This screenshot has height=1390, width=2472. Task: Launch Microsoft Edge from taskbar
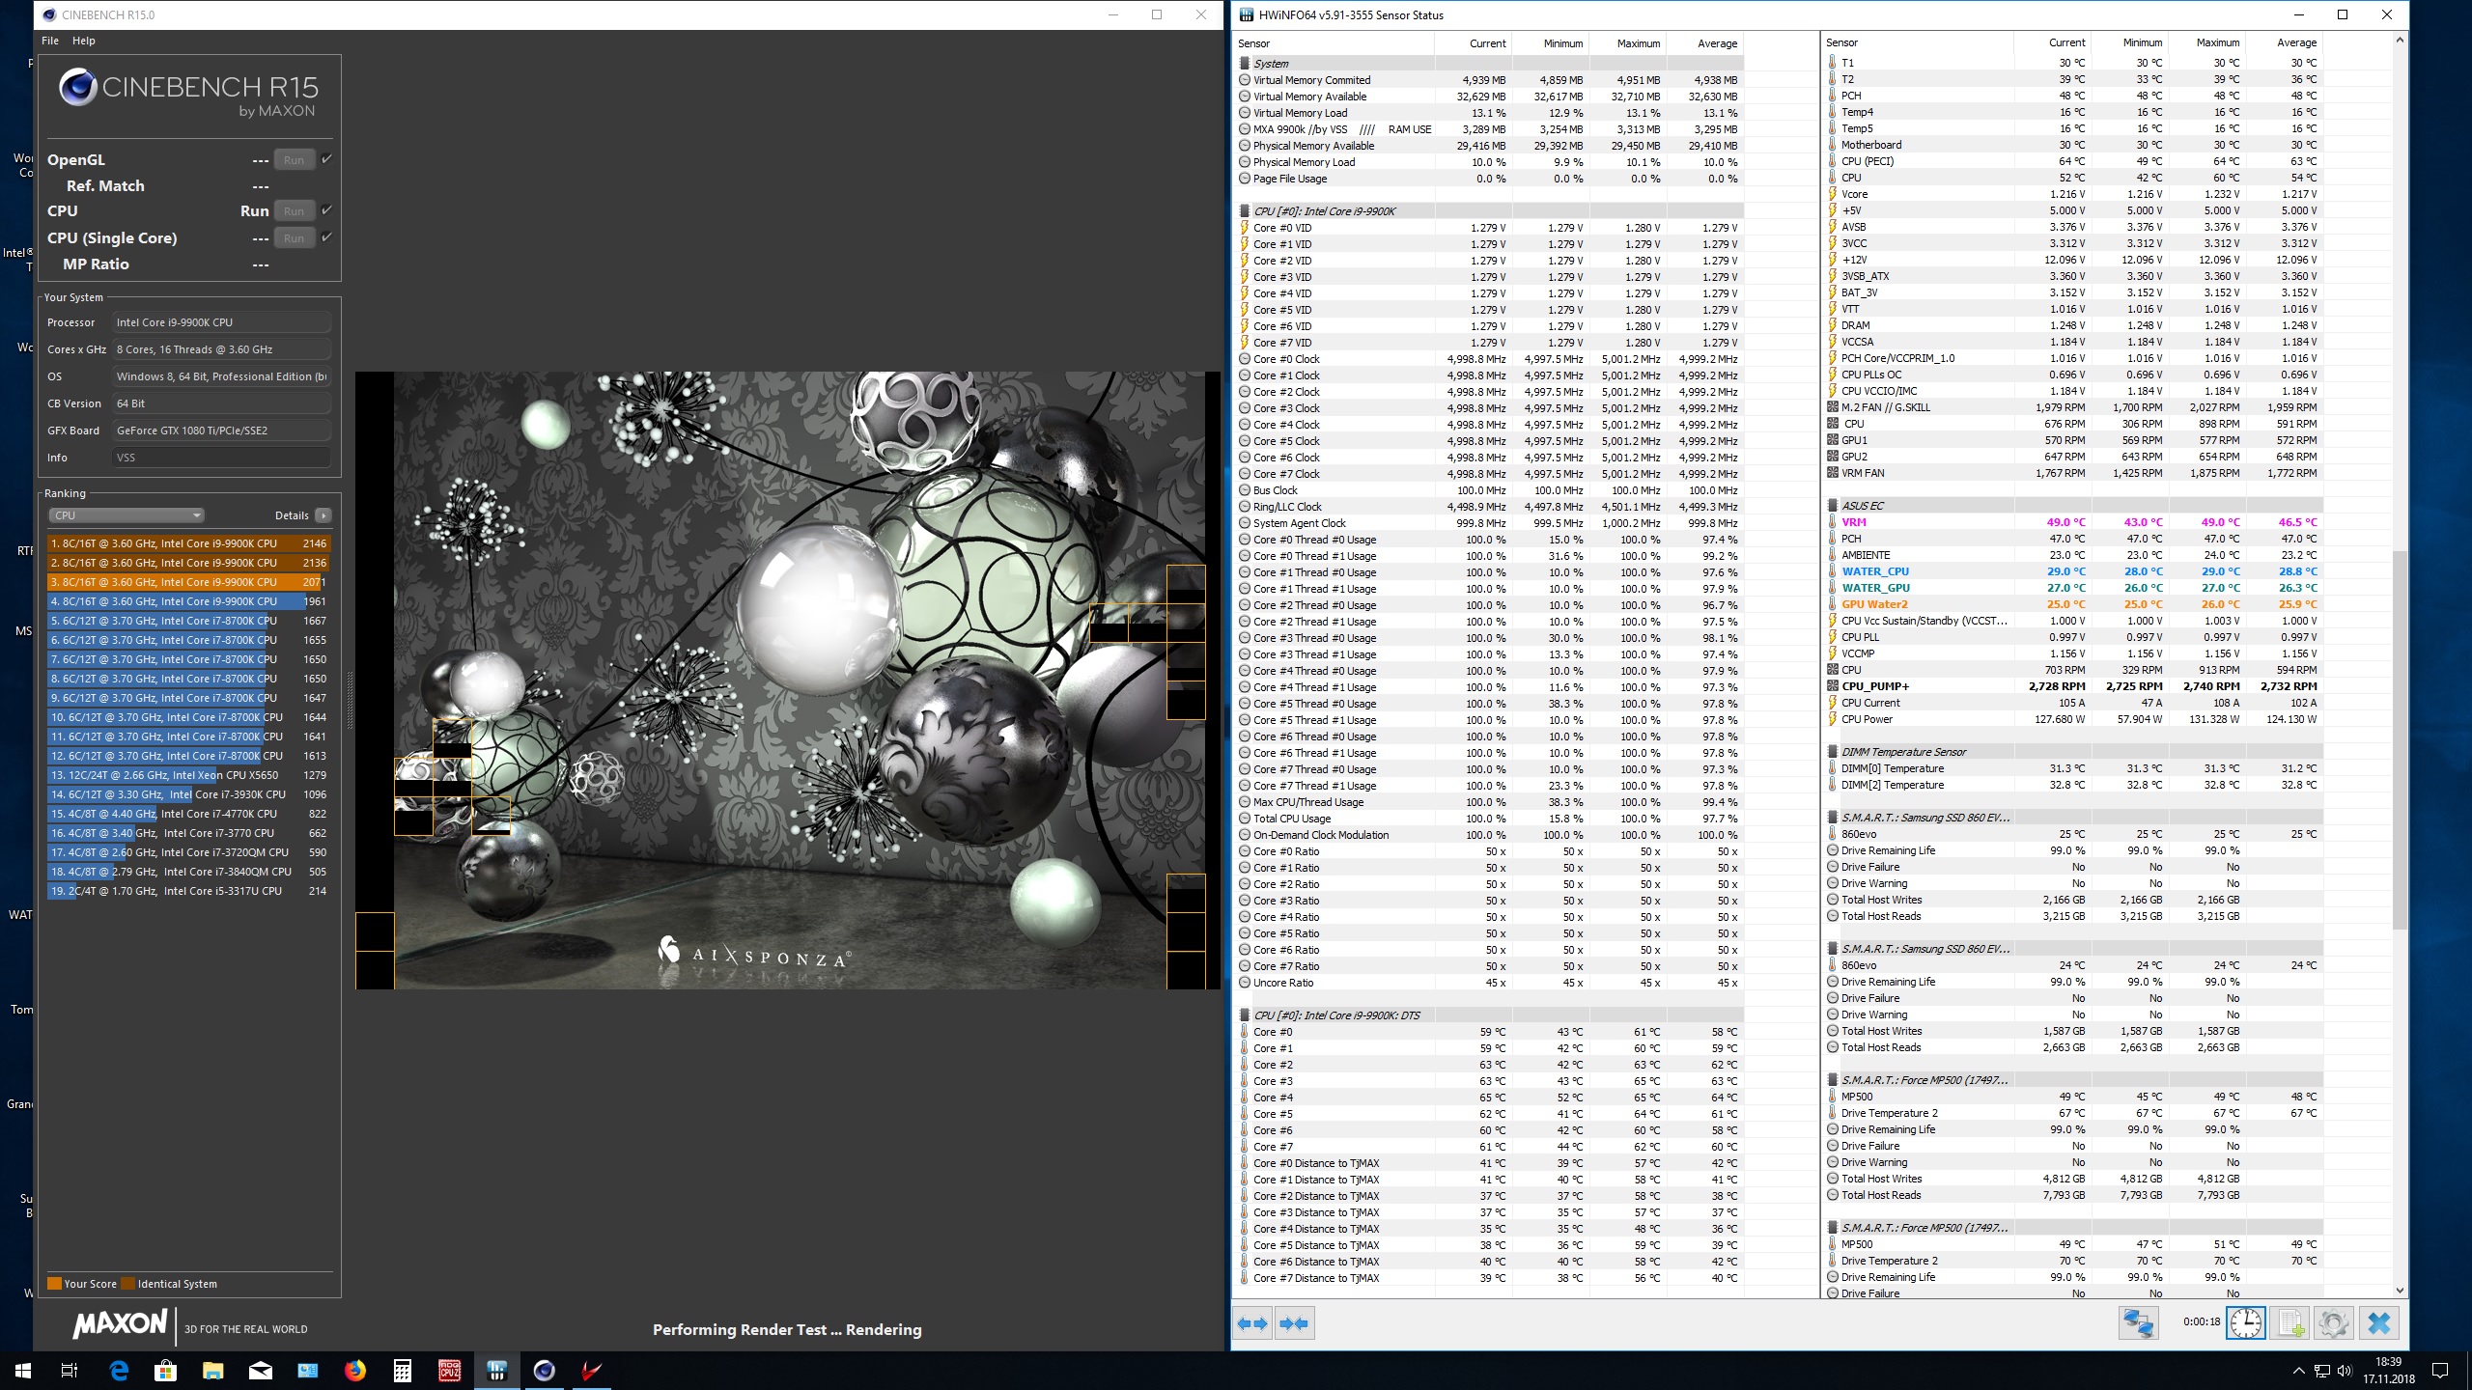[x=119, y=1371]
